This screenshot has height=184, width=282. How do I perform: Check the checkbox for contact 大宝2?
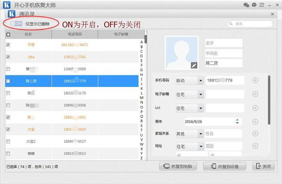click(8, 141)
